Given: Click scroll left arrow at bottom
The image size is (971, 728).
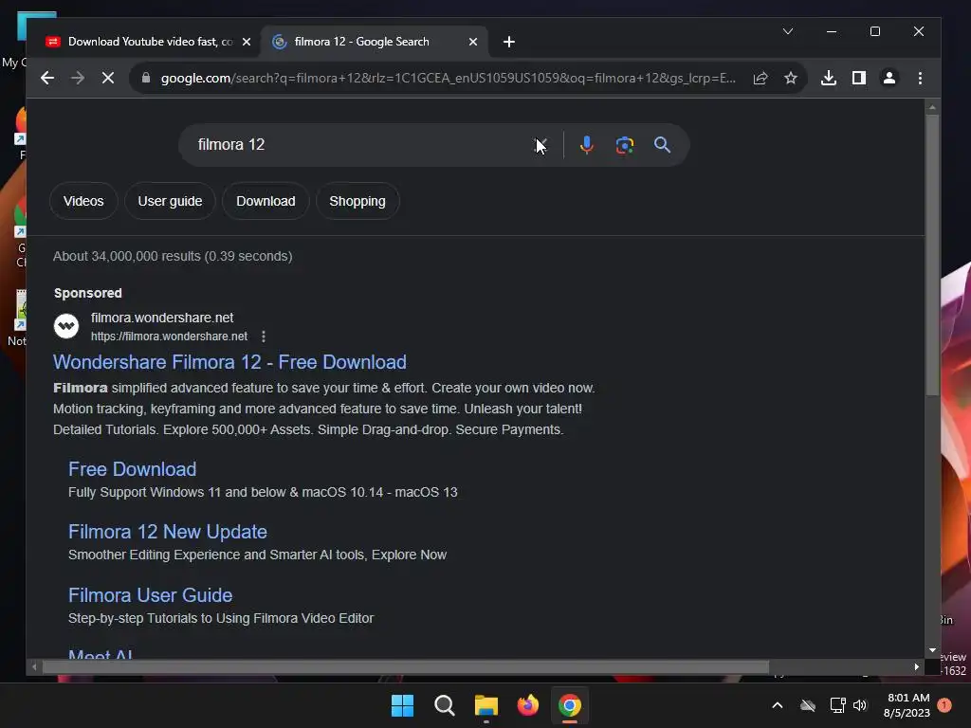Looking at the screenshot, I should point(34,666).
